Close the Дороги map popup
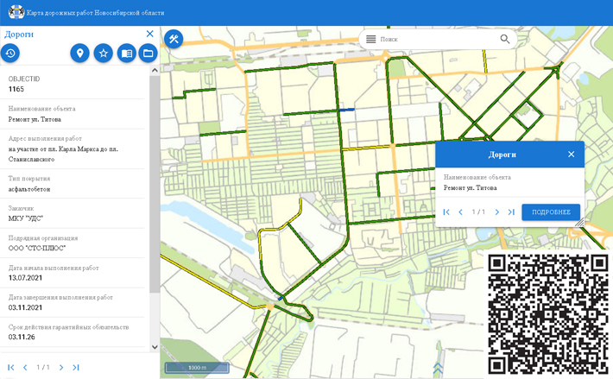This screenshot has width=613, height=379. 572,155
